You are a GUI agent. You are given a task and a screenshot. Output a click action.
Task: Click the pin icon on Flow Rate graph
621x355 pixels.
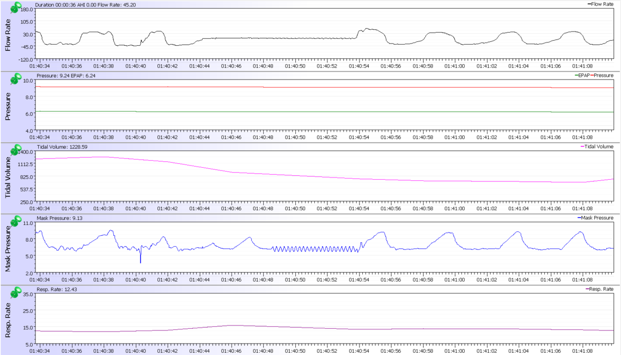(x=16, y=7)
